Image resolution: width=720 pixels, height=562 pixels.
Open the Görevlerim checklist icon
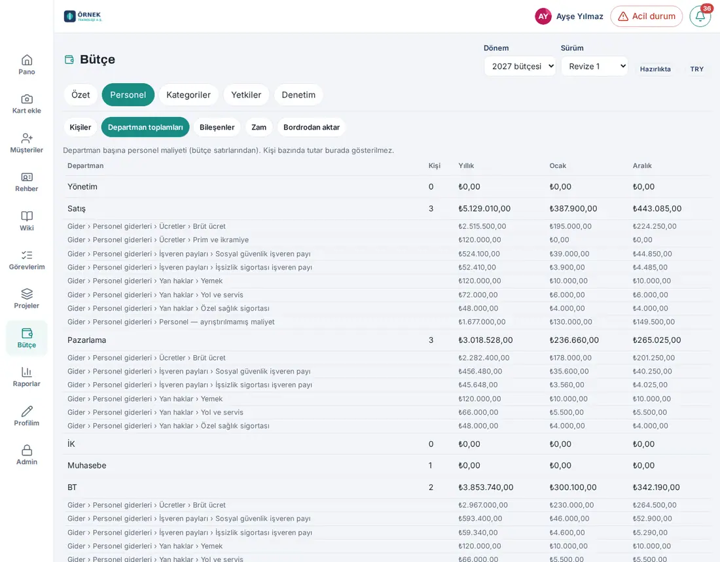point(27,255)
